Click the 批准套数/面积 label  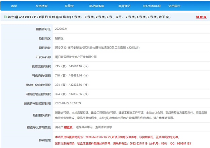[41, 66]
